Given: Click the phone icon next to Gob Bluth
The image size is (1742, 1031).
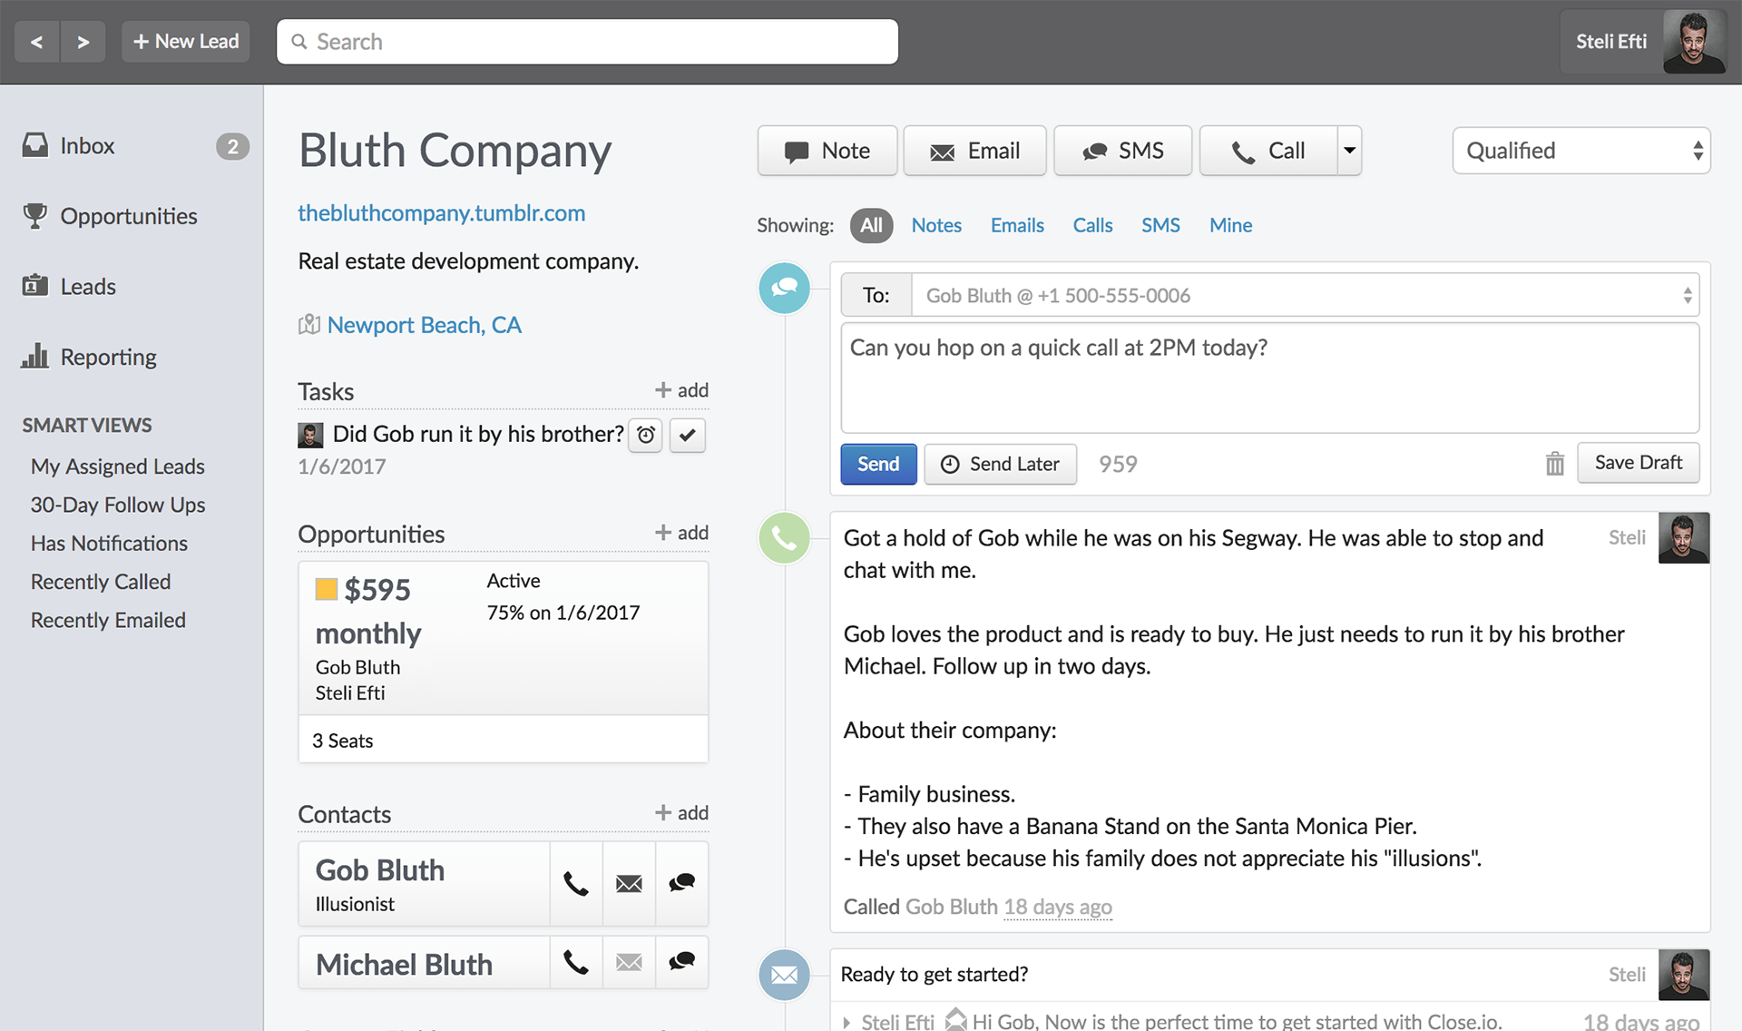Looking at the screenshot, I should [x=575, y=883].
